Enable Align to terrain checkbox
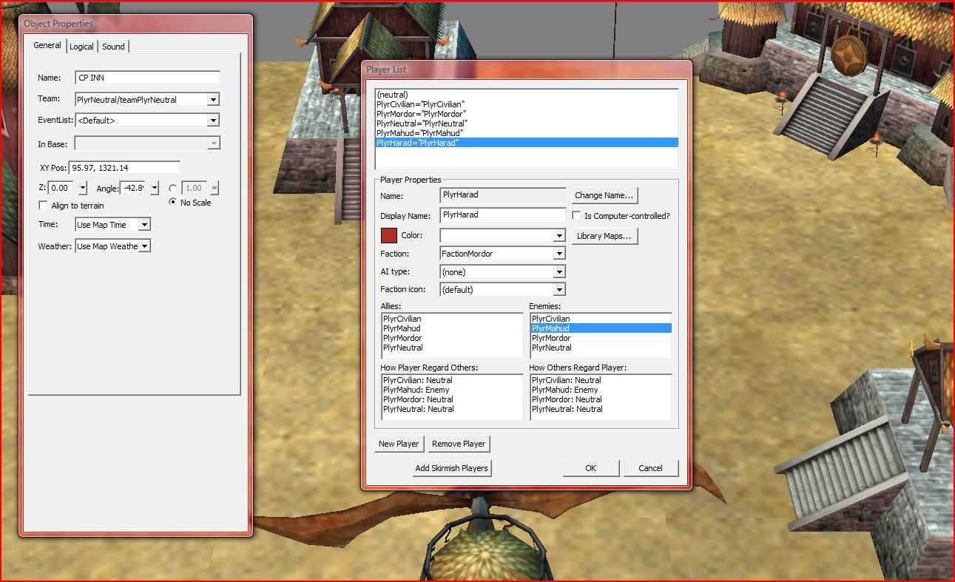955x582 pixels. 44,206
